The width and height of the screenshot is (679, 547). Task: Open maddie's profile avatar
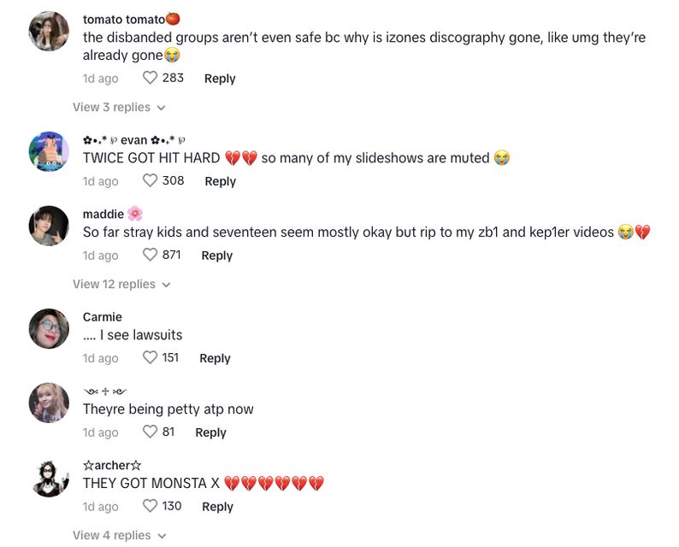[x=49, y=226]
